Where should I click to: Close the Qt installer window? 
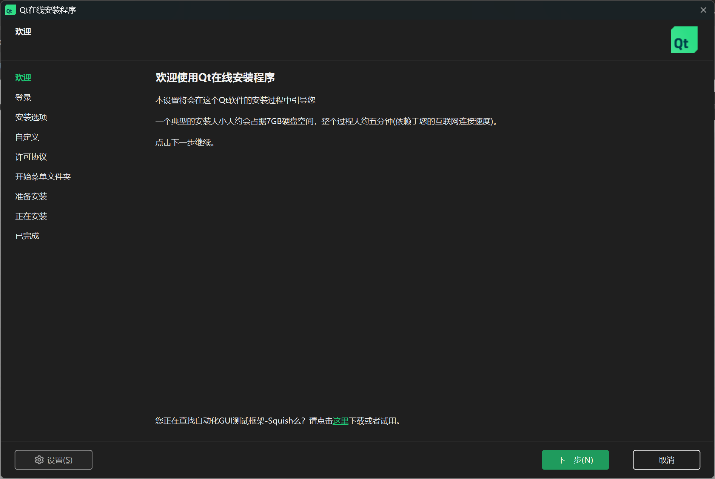point(703,10)
